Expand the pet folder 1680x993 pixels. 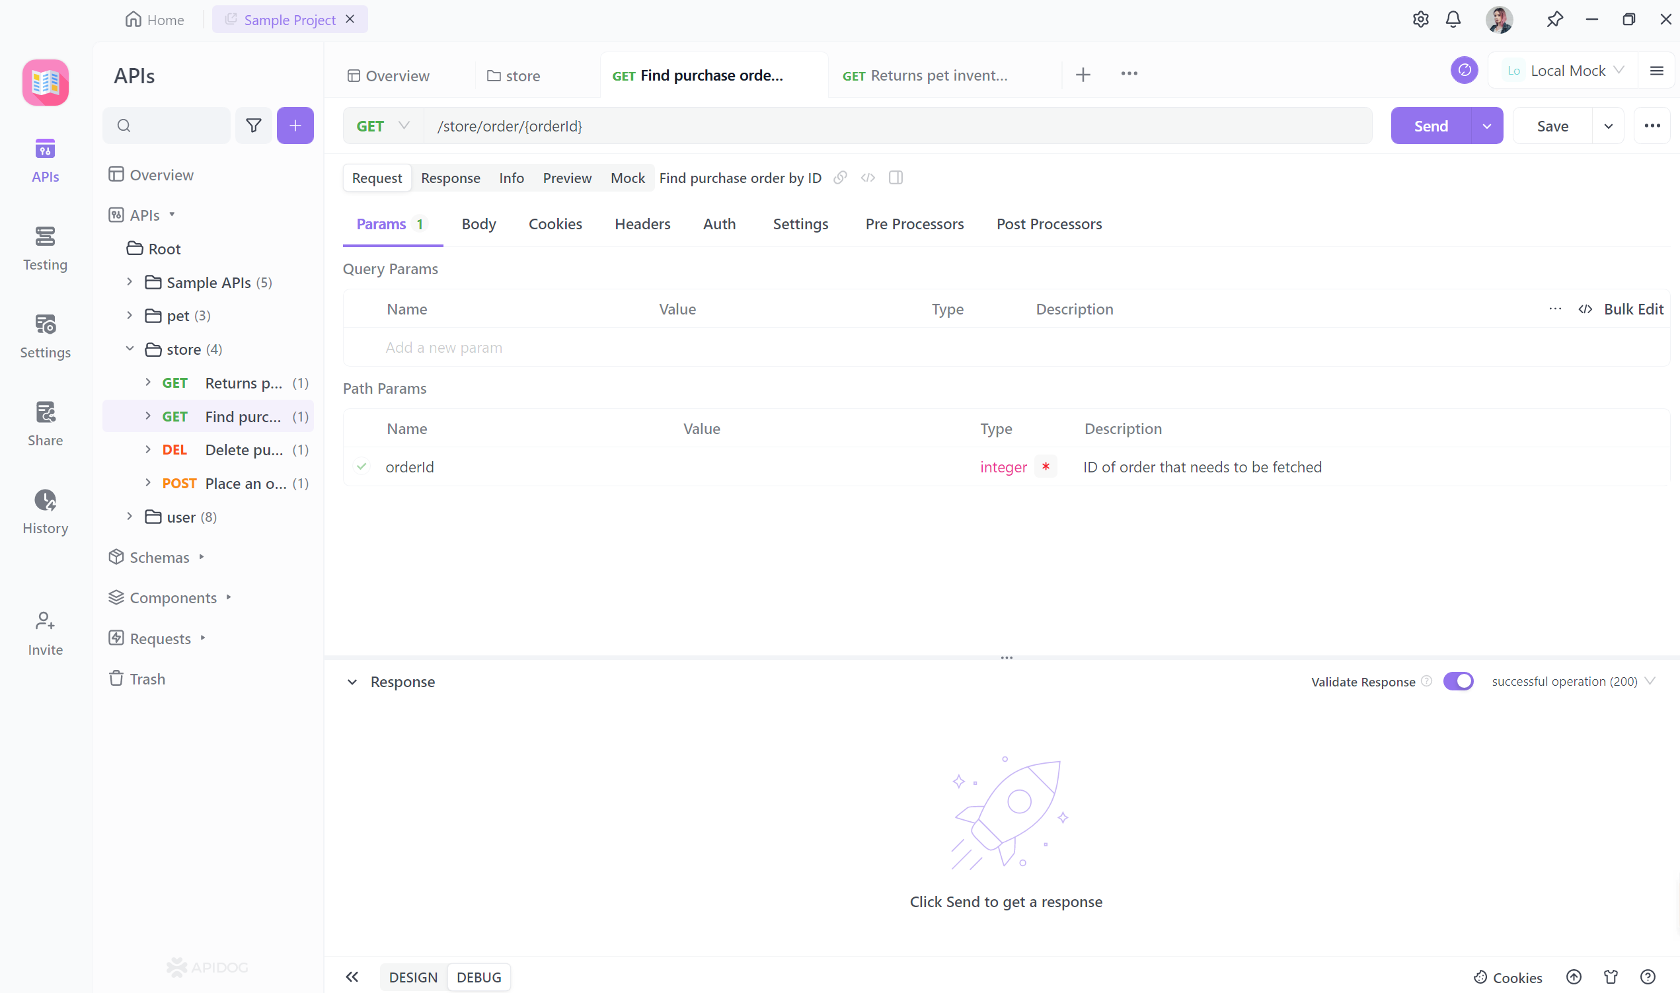click(129, 314)
